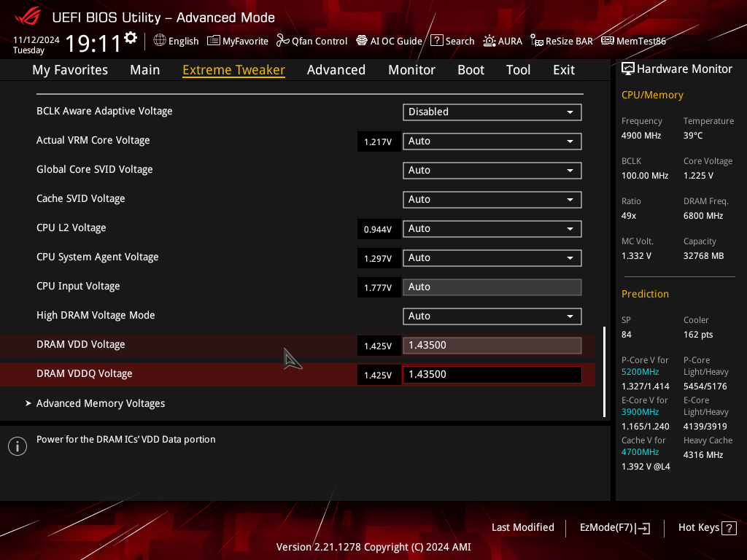Image resolution: width=747 pixels, height=560 pixels.
Task: Select the DRAM VDDQ Voltage label
Action: 85,373
